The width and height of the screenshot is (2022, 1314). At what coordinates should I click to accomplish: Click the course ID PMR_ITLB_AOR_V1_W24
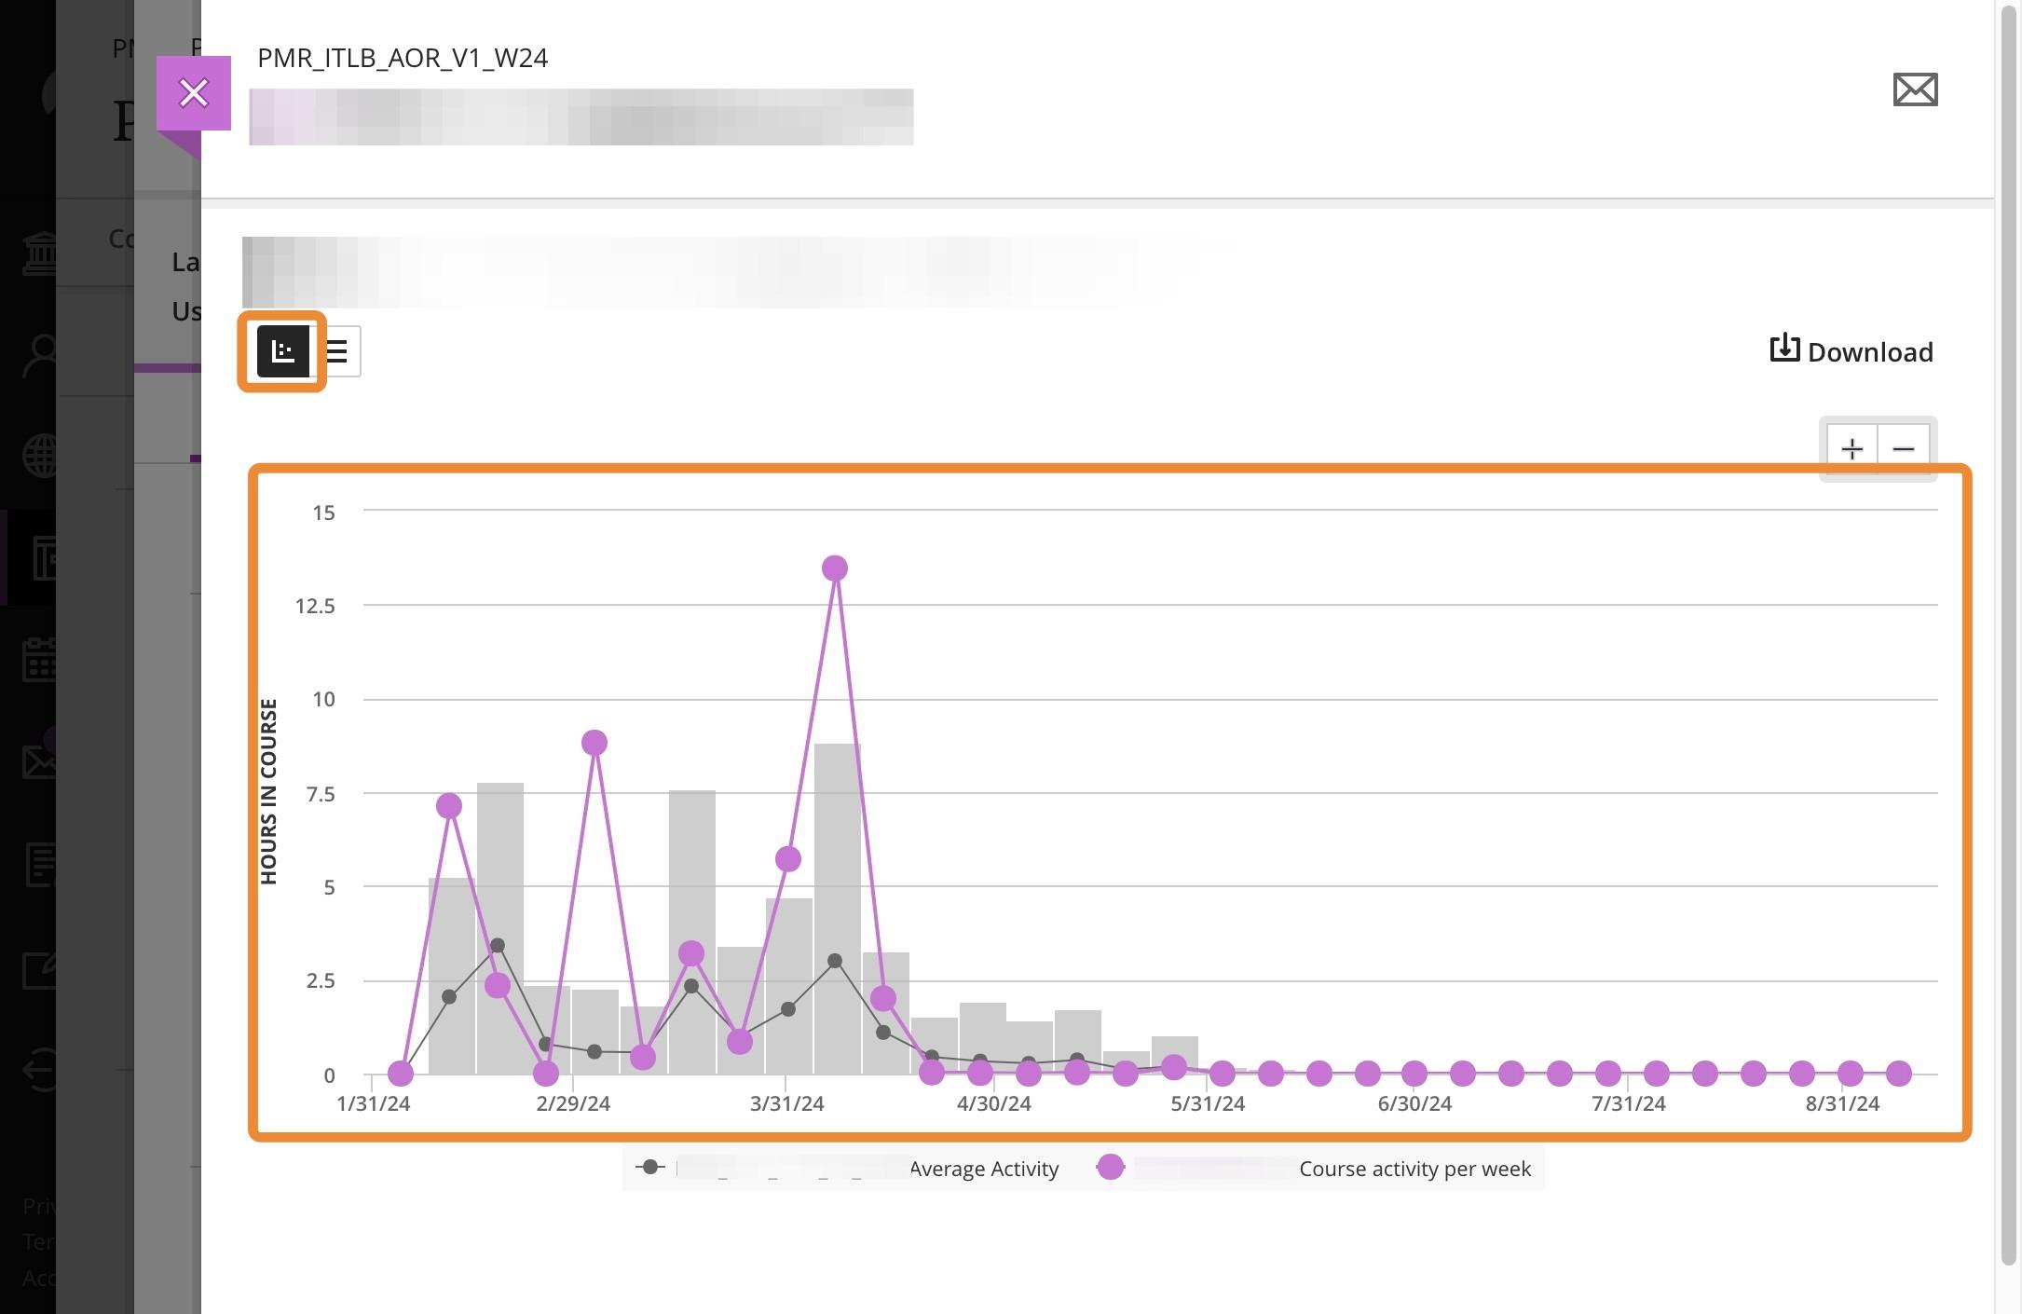(403, 58)
